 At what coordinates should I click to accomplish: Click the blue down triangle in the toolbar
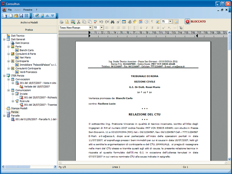(x=53, y=16)
